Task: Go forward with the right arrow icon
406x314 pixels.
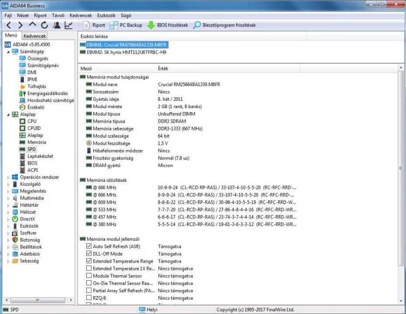Action: (x=20, y=25)
